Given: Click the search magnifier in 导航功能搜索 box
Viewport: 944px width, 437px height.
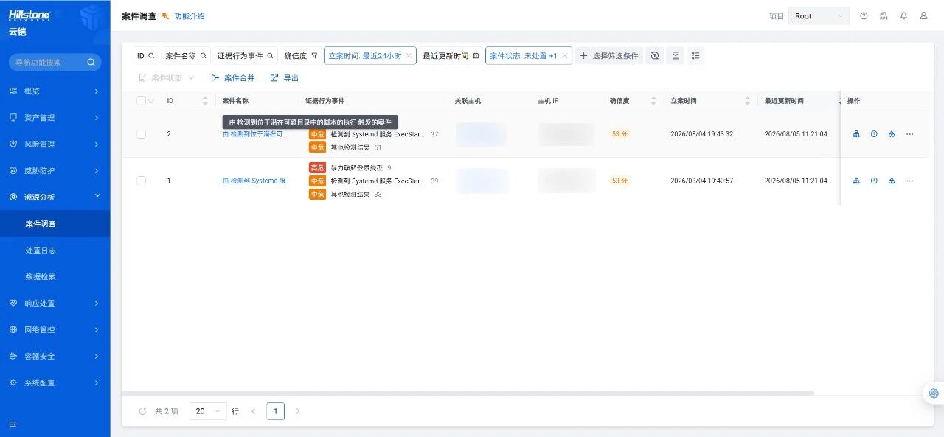Looking at the screenshot, I should 91,63.
